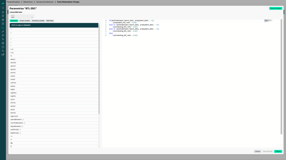This screenshot has height=160, width=286.
Task: Copy the == operator row
Action: 54,136
